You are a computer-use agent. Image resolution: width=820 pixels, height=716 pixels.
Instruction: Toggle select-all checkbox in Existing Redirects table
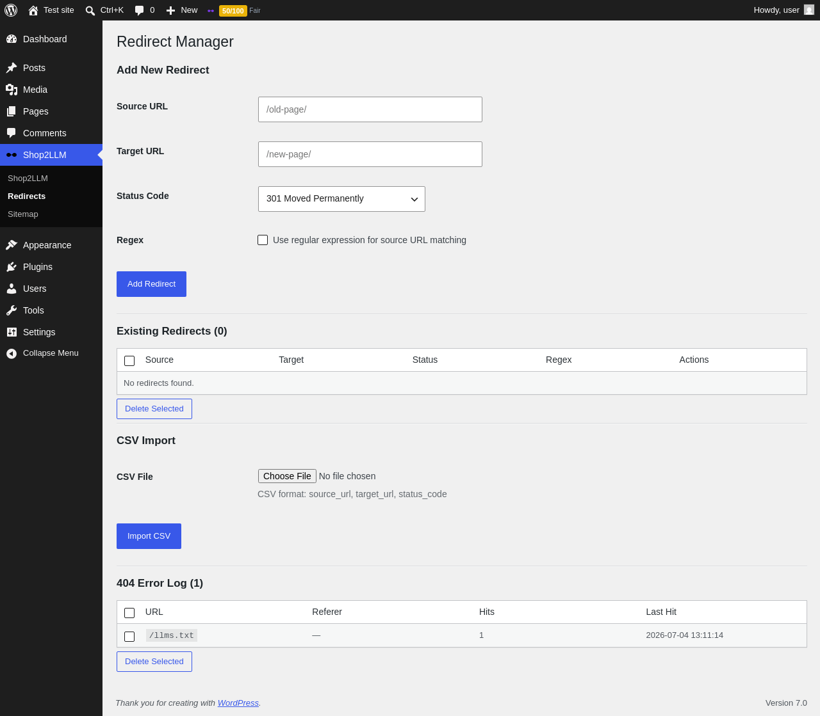(x=129, y=361)
